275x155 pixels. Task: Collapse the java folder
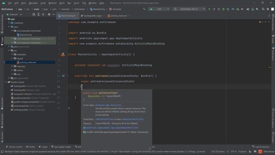click(9, 27)
